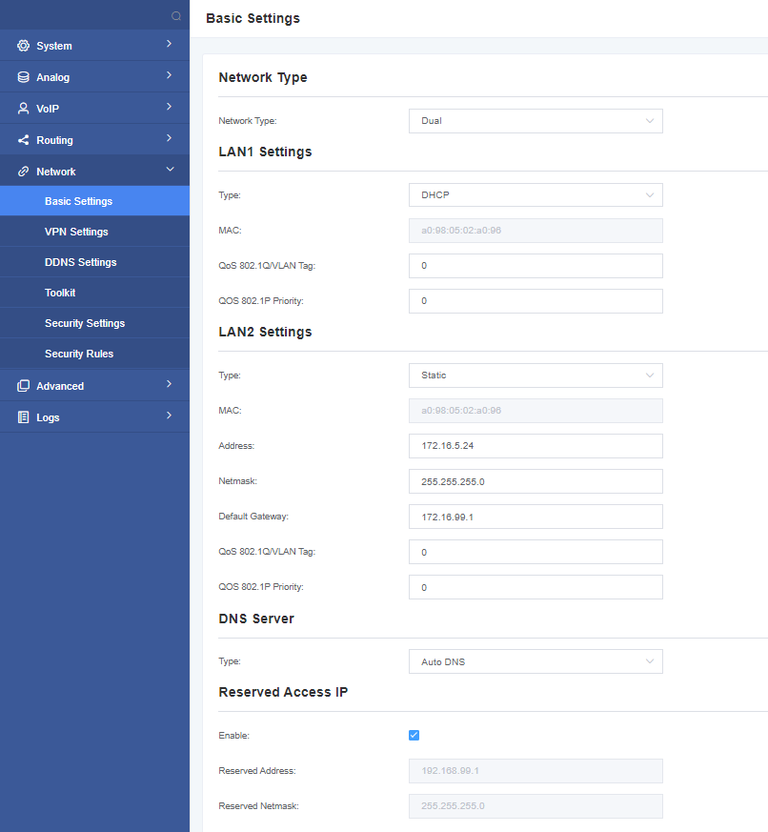768x832 pixels.
Task: Click the Routing share icon
Action: [x=23, y=140]
